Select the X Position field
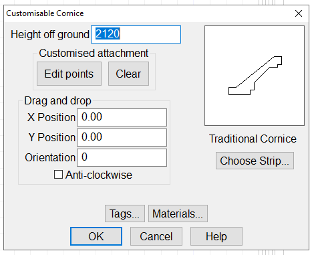This screenshot has height=255, width=312. pyautogui.click(x=122, y=117)
